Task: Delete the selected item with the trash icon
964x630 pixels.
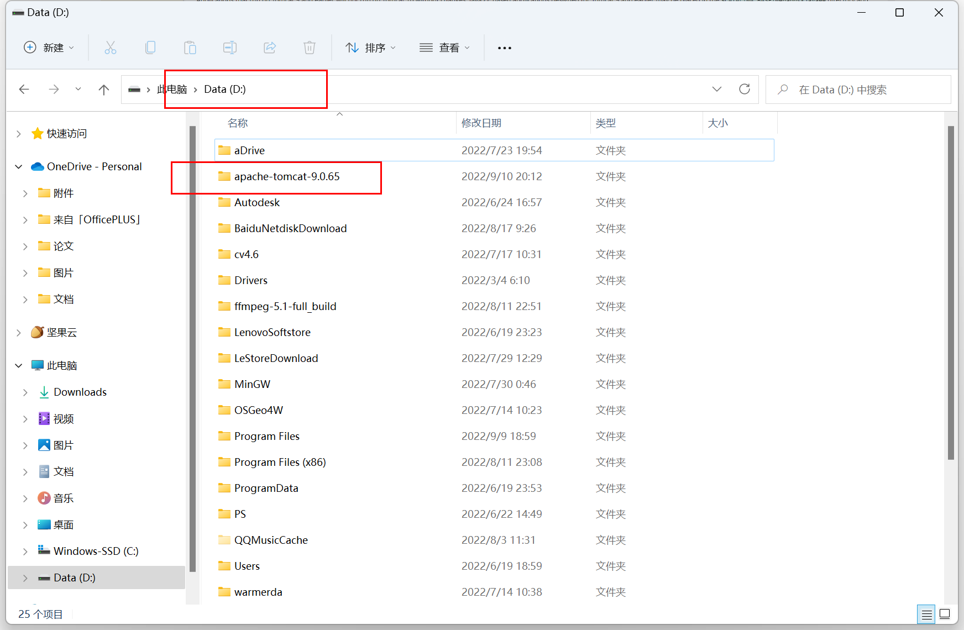Action: click(x=310, y=48)
